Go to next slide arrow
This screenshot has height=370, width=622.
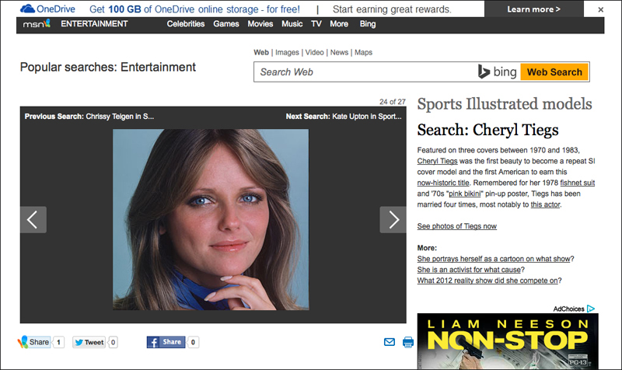393,220
